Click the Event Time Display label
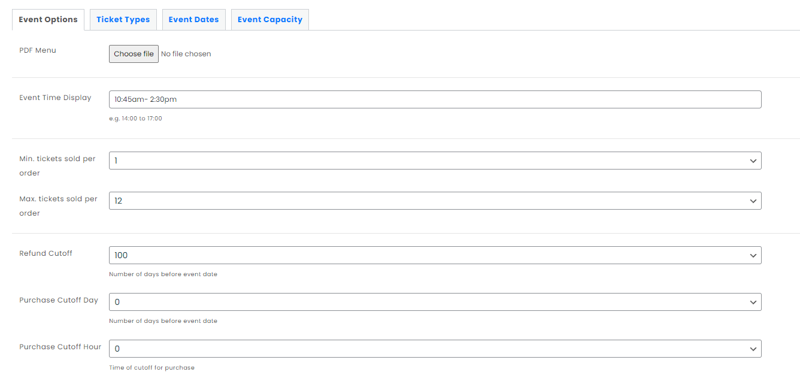 click(x=55, y=98)
